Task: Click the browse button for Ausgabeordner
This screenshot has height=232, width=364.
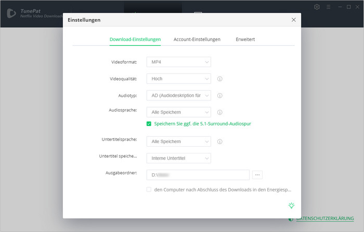Action: click(258, 175)
